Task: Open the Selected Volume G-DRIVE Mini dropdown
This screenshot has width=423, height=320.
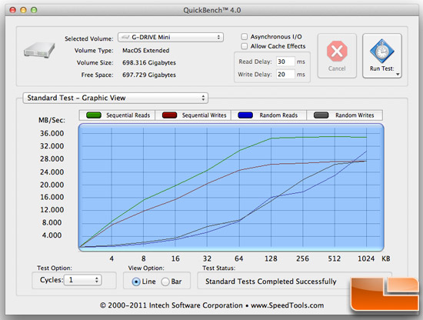Action: tap(171, 37)
